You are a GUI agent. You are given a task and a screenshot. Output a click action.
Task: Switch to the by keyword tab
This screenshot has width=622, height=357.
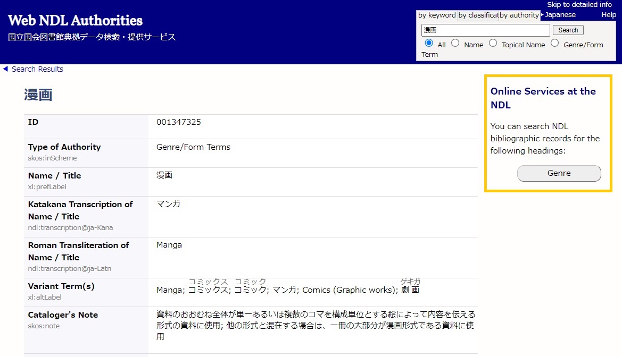click(437, 15)
